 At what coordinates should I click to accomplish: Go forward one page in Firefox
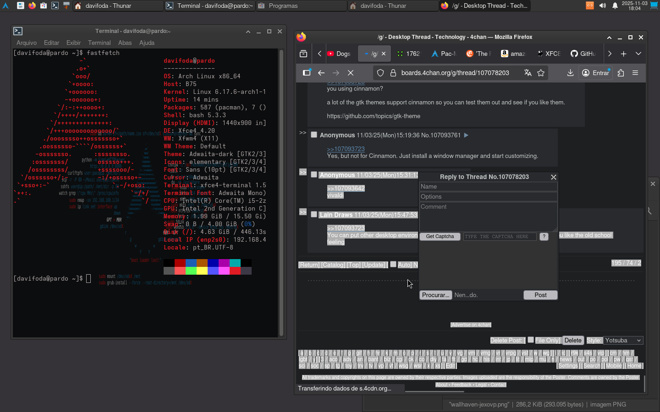point(336,73)
